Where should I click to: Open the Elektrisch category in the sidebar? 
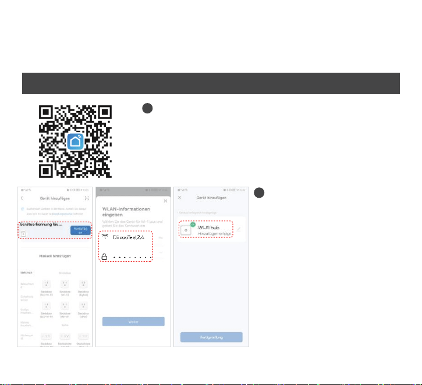tap(26, 273)
